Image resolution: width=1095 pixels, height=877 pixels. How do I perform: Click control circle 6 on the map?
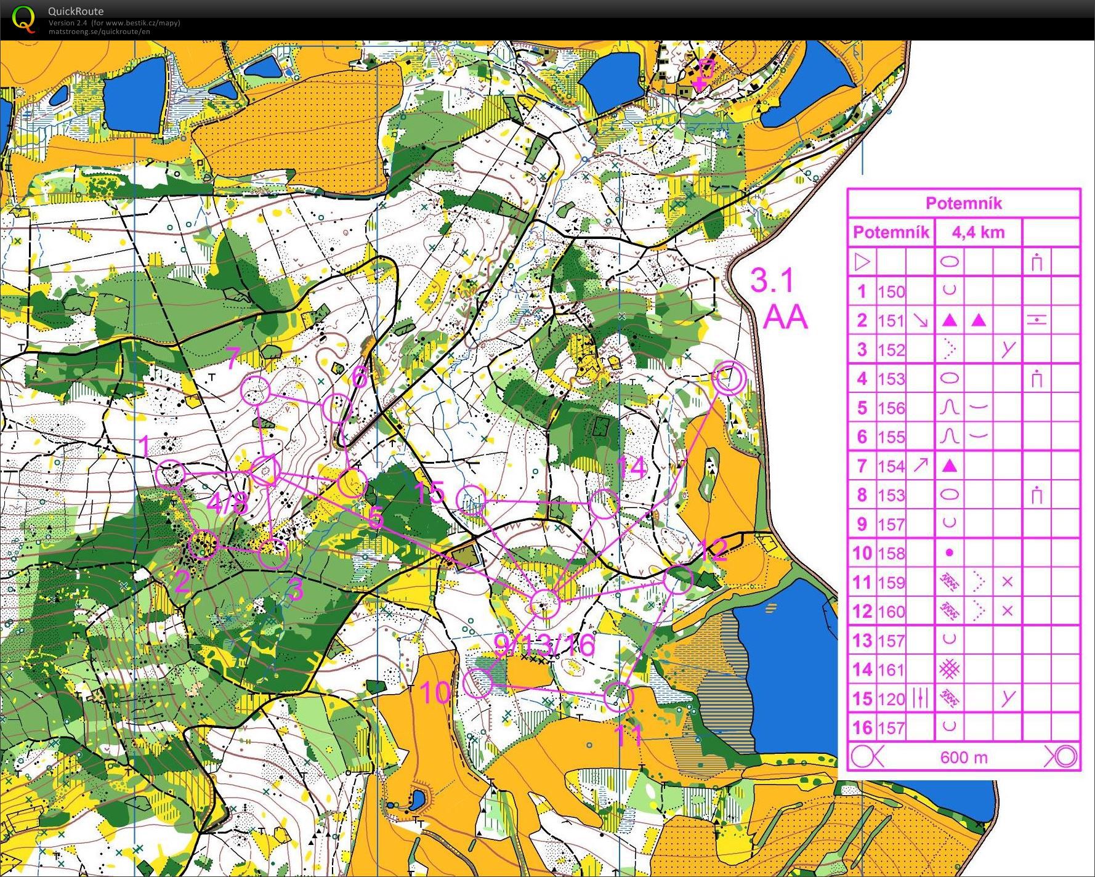(x=337, y=408)
